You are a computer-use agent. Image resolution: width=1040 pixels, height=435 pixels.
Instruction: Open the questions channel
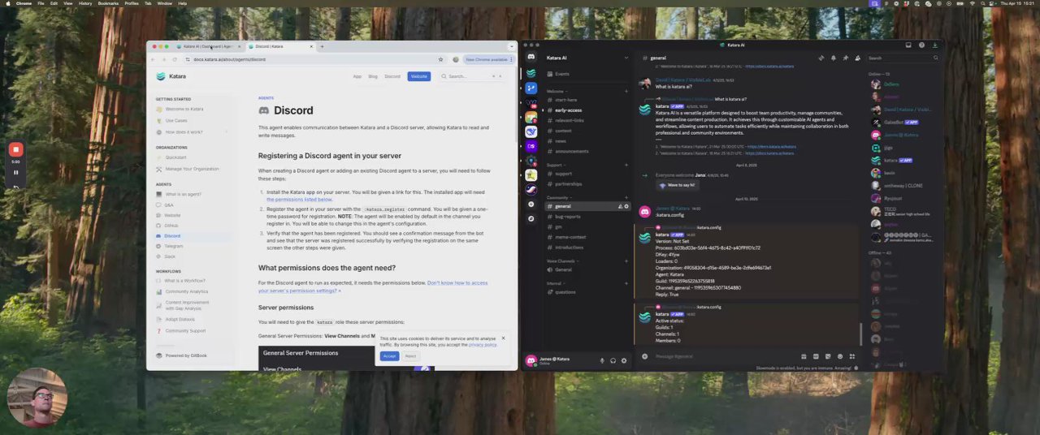pyautogui.click(x=565, y=292)
